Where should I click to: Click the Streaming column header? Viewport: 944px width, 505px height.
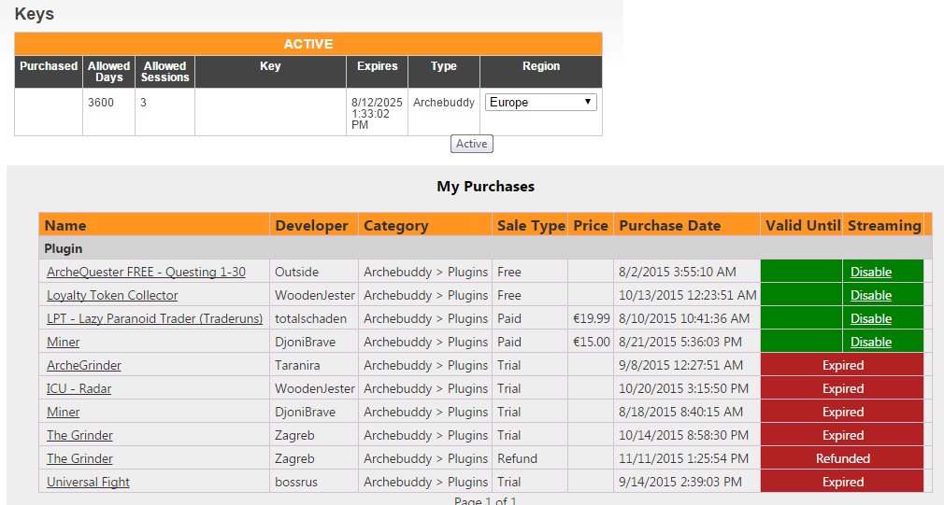tap(884, 226)
